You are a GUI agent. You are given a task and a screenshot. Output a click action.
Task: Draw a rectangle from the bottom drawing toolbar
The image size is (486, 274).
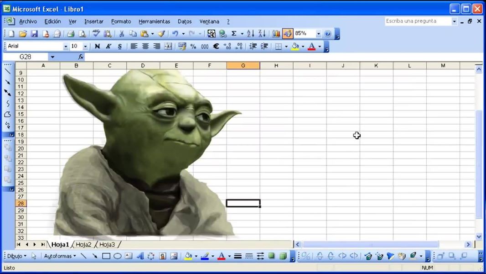coord(106,256)
